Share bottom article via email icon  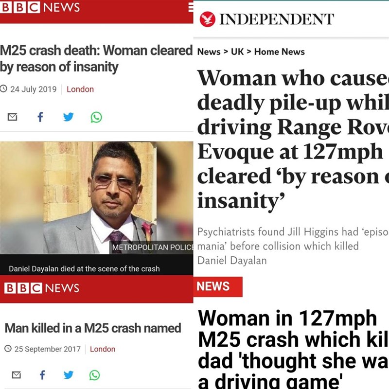click(17, 375)
